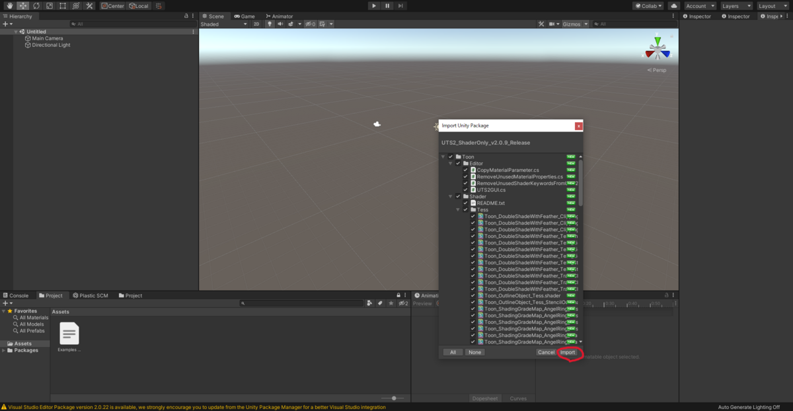The image size is (793, 411).
Task: Click the cloud services icon
Action: coord(674,6)
